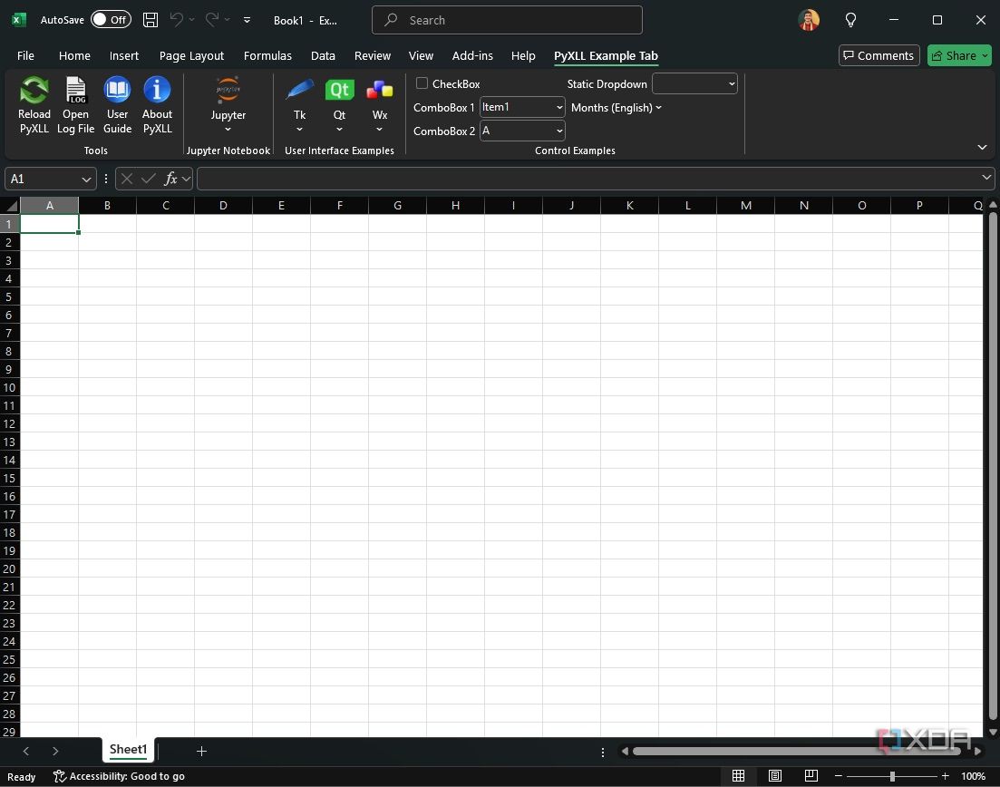Viewport: 1000px width, 787px height.
Task: Click Accessibility: Good to go status
Action: 120,776
